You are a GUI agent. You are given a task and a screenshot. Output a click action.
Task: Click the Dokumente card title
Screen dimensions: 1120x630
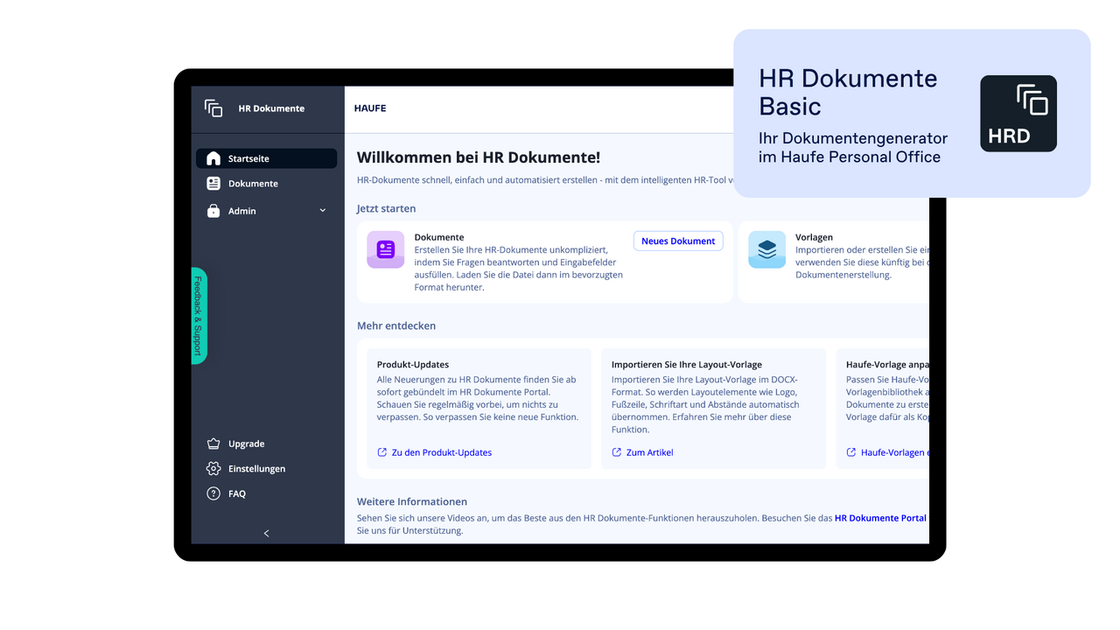(439, 237)
